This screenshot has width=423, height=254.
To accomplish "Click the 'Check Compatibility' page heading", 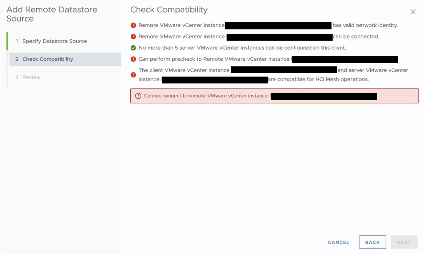I will (x=169, y=10).
